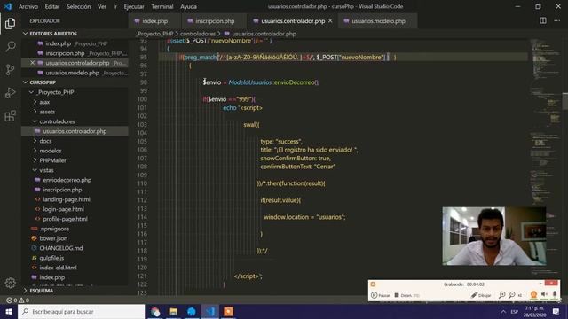Expand the PHPMailer folder

(x=53, y=160)
